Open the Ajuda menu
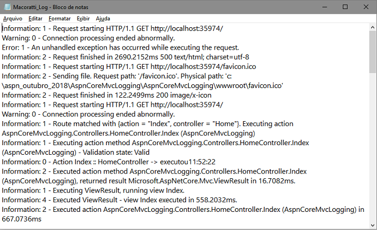 pos(103,19)
